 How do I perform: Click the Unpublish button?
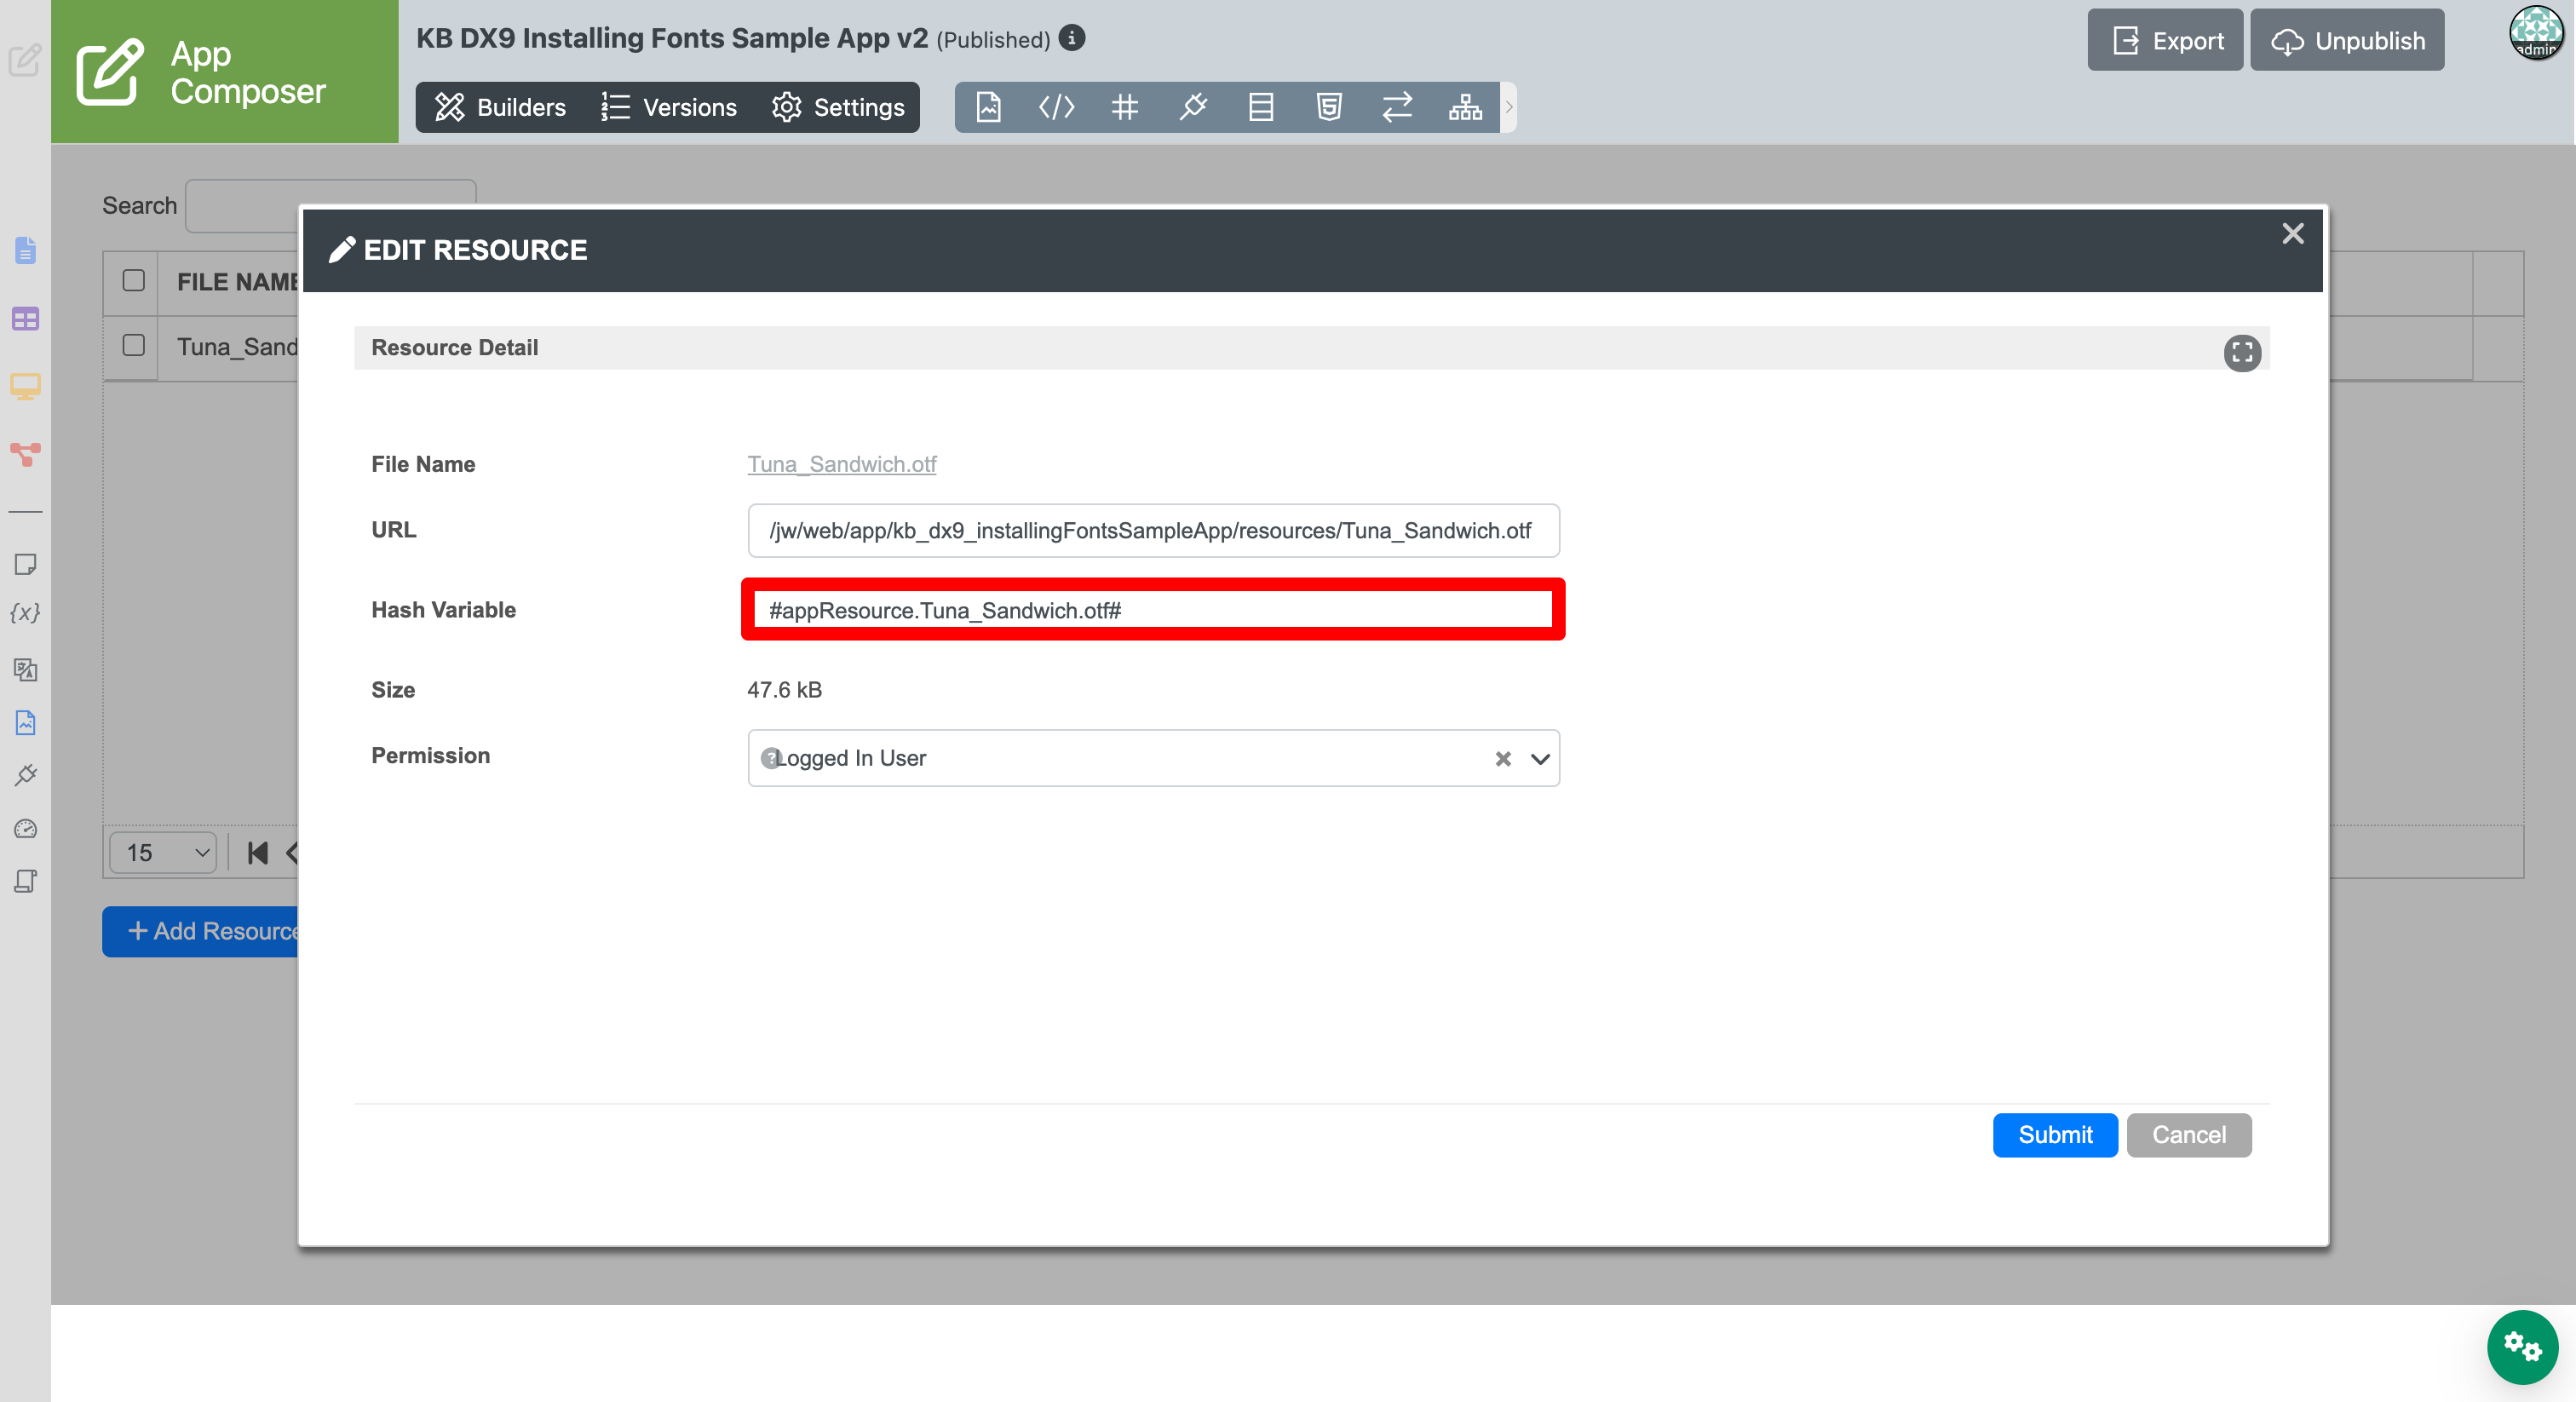(2347, 40)
